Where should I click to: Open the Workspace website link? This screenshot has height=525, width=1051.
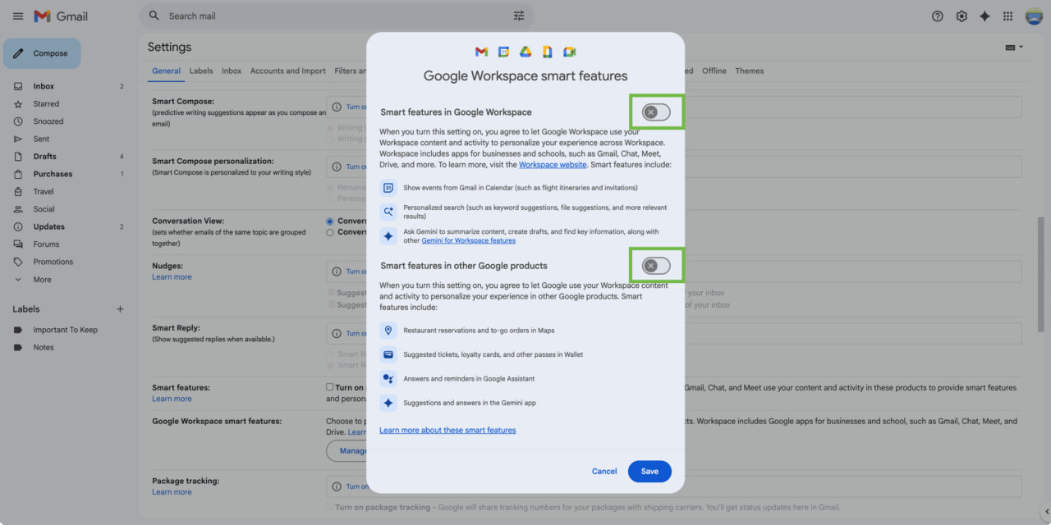click(x=553, y=165)
